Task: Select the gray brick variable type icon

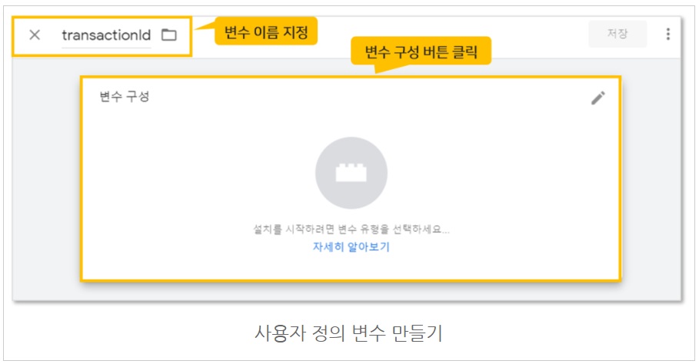Action: click(x=351, y=173)
